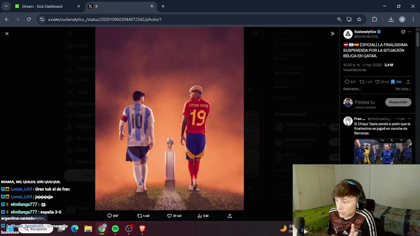Open the more options menu on Sudanalytics tweet
Screen dimensions: 420x236
(x=409, y=32)
